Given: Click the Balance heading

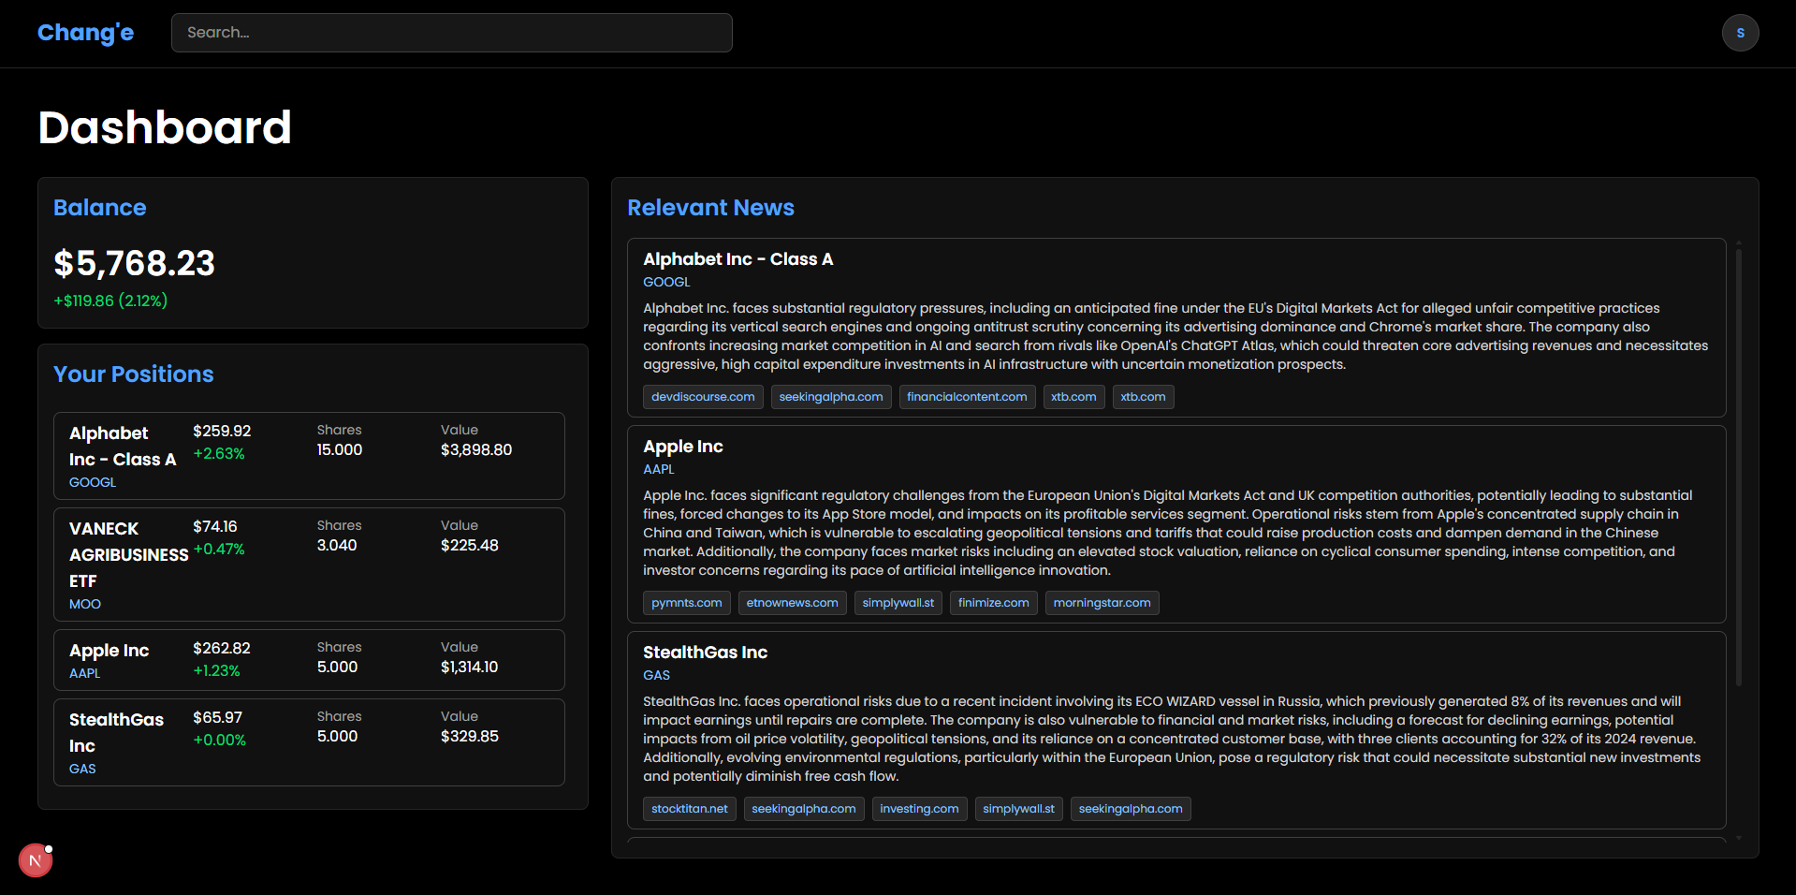Looking at the screenshot, I should coord(99,208).
